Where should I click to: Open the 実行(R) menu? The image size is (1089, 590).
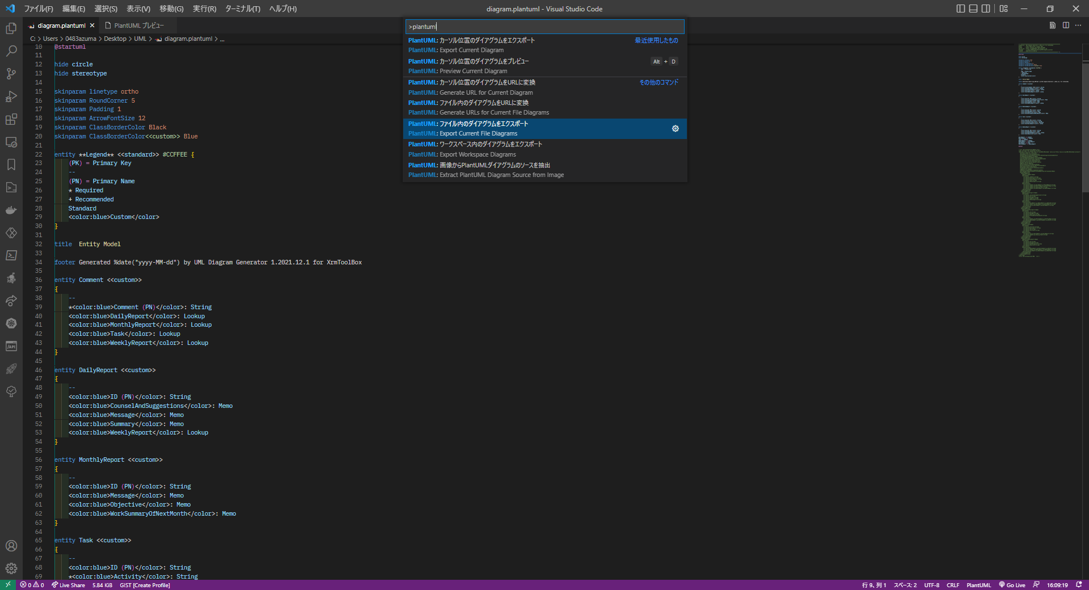click(x=205, y=9)
